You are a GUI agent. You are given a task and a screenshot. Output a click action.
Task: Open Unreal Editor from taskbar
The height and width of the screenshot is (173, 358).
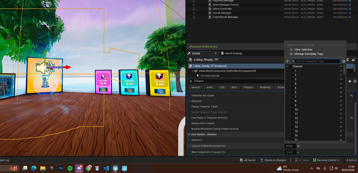coord(115,168)
